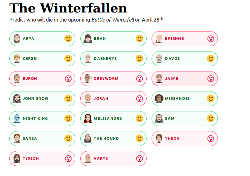
Task: Click the dead face icon for Brienne
Action: click(x=211, y=39)
